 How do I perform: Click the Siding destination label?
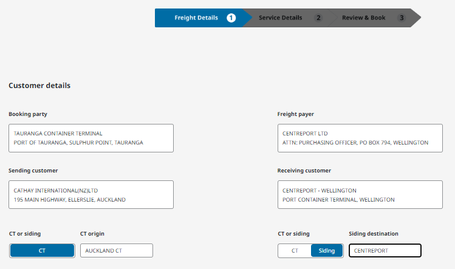[374, 234]
